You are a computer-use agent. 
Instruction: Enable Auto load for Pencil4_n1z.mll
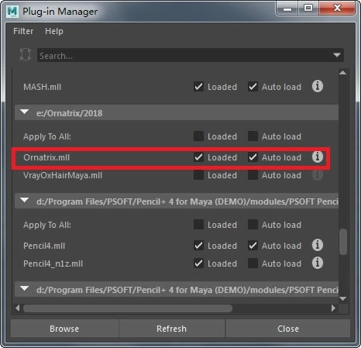253,264
